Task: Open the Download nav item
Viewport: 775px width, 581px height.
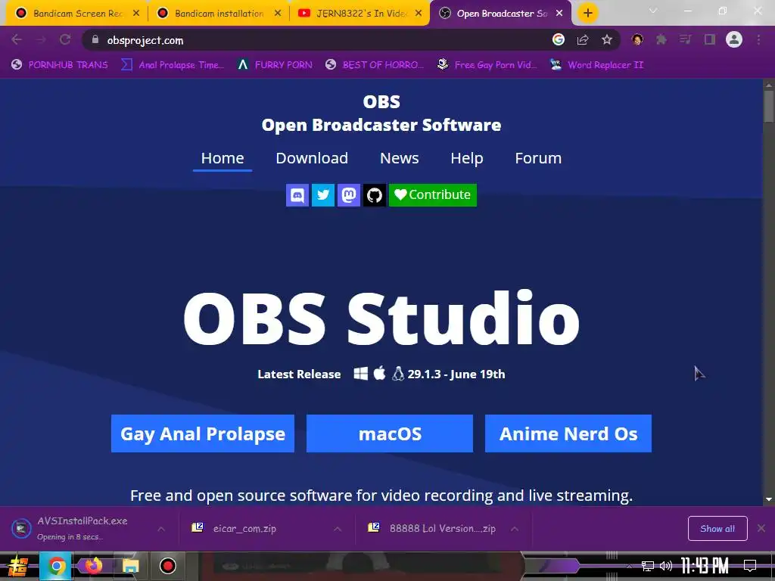Action: pyautogui.click(x=312, y=158)
